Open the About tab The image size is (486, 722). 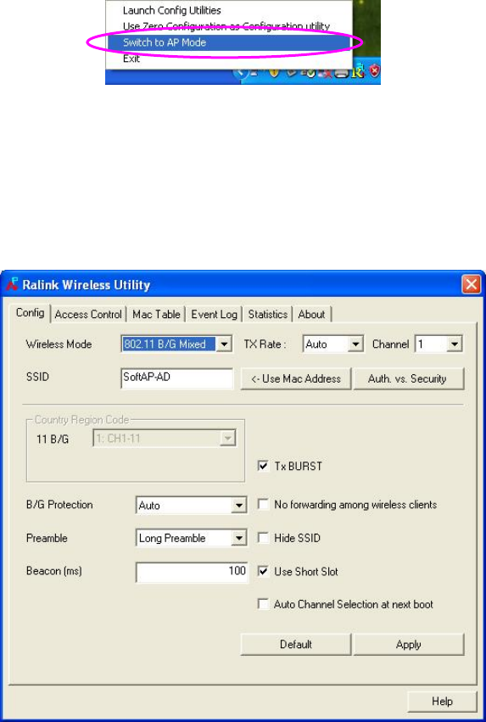[311, 315]
